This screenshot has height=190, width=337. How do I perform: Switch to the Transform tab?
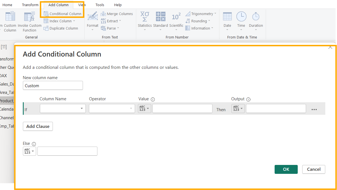pyautogui.click(x=30, y=5)
